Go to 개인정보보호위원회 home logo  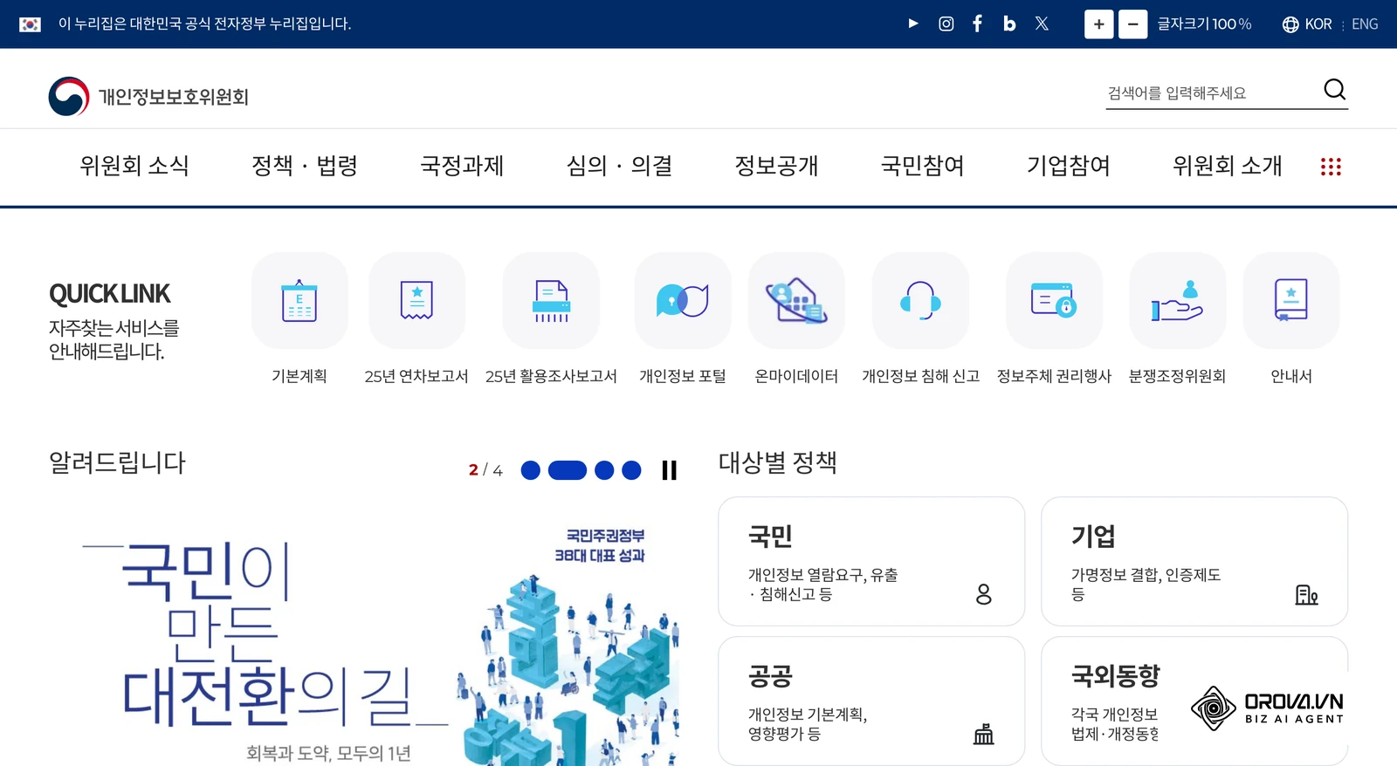point(148,96)
